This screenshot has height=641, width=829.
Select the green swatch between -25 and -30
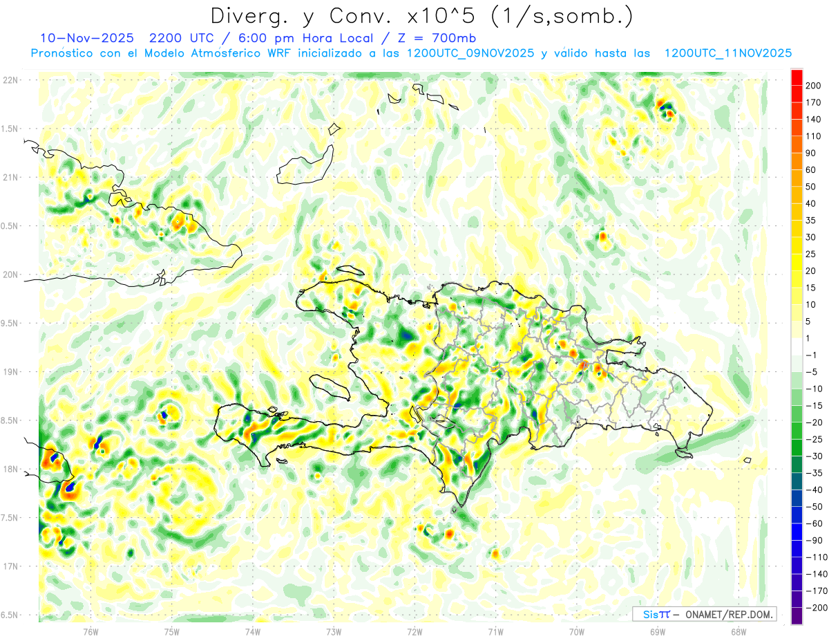tap(797, 447)
